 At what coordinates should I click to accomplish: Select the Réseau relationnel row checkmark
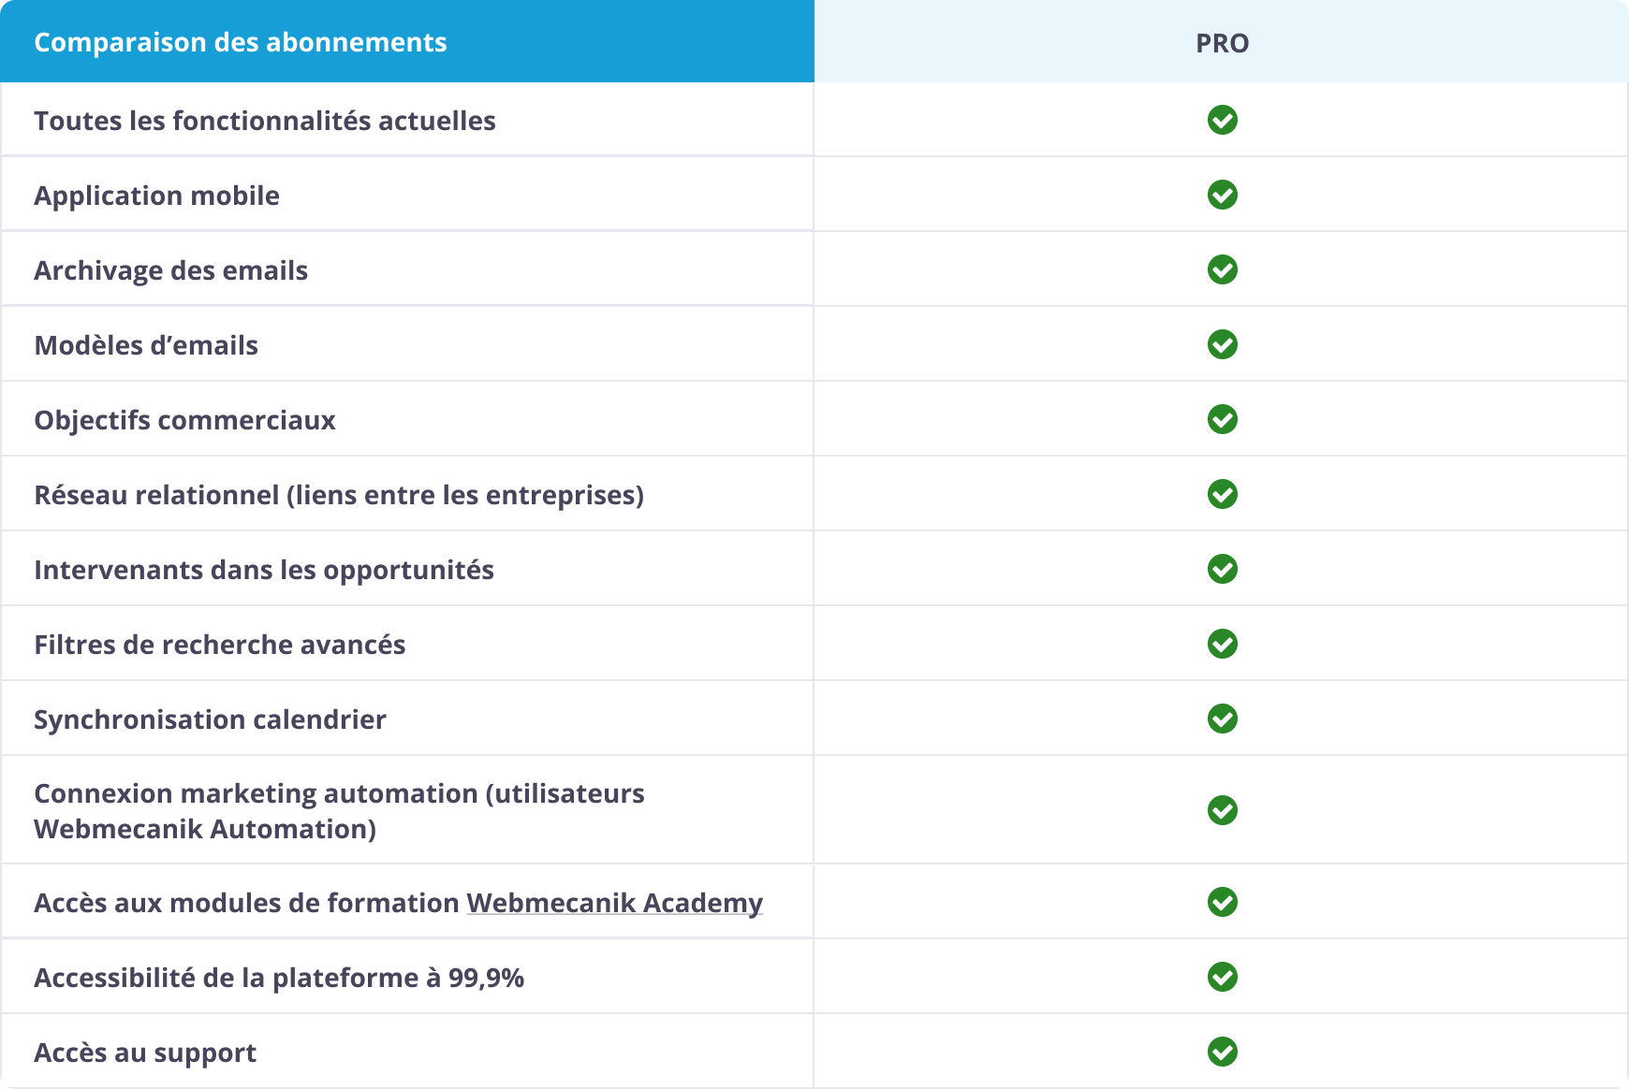point(1222,494)
